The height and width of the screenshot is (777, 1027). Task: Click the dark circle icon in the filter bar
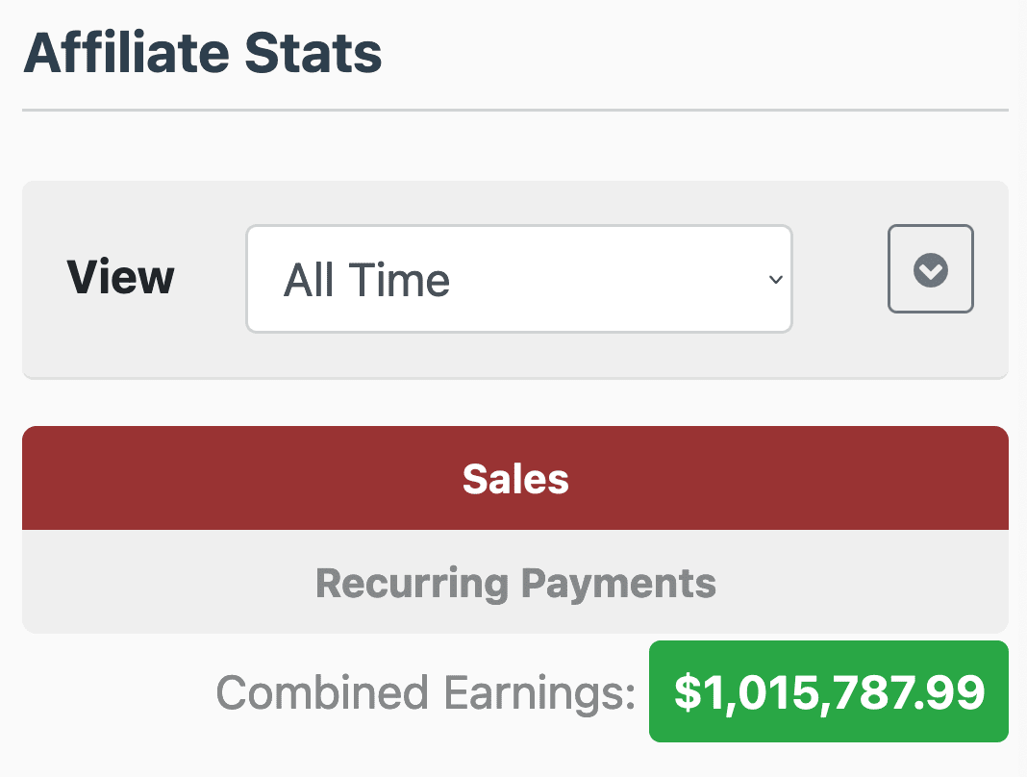pyautogui.click(x=930, y=270)
